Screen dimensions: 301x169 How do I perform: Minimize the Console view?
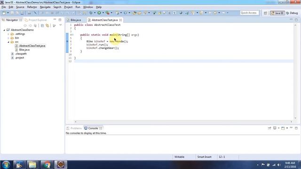click(x=291, y=128)
